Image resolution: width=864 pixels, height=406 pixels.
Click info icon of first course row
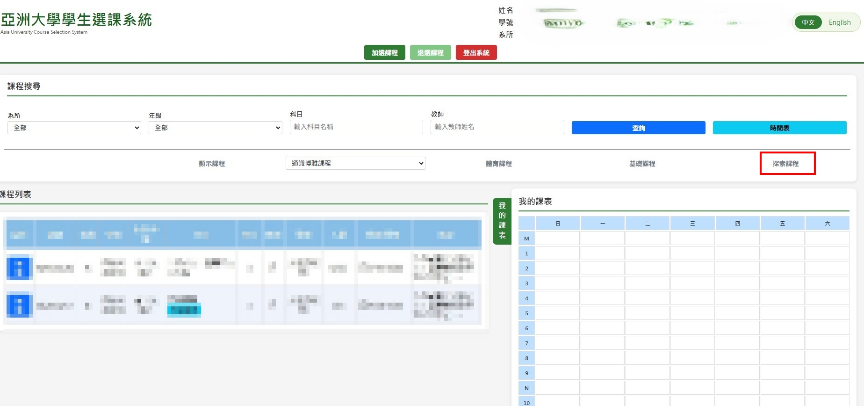click(19, 268)
